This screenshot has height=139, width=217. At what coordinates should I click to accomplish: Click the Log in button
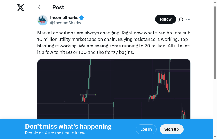click(146, 129)
